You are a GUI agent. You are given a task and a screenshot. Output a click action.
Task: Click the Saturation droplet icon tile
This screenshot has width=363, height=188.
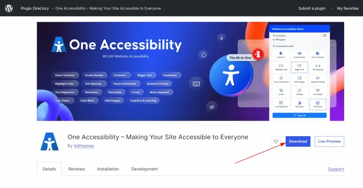(299, 104)
